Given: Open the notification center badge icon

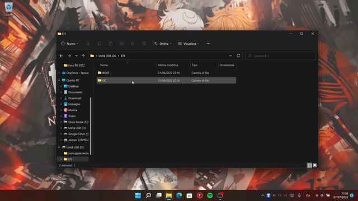Looking at the screenshot, I should point(352,195).
